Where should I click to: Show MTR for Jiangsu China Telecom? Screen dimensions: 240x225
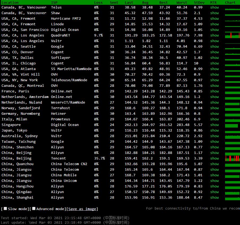214,170
